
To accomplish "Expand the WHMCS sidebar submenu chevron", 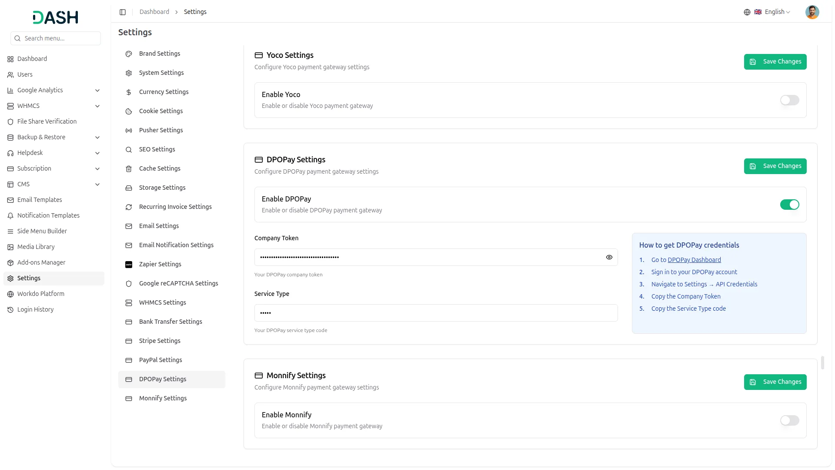I will click(97, 106).
